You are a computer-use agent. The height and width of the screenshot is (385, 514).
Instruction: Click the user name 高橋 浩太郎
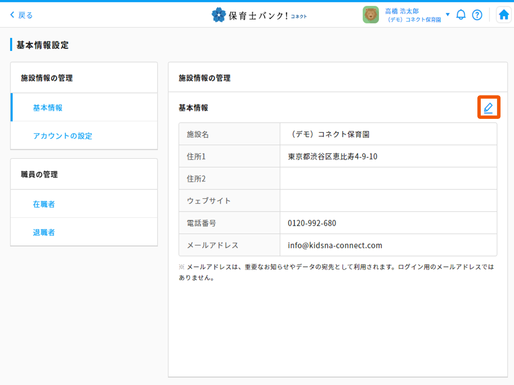(402, 11)
